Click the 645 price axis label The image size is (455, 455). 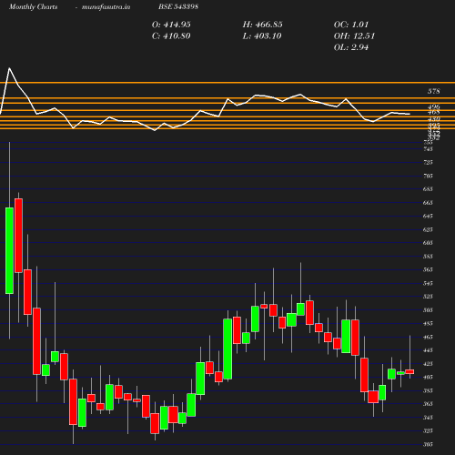(428, 216)
